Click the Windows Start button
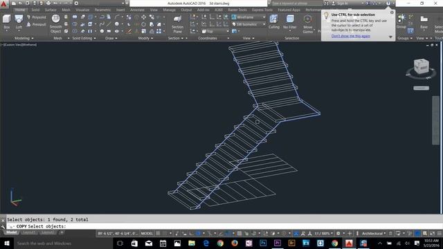This screenshot has height=249, width=443. click(7, 243)
